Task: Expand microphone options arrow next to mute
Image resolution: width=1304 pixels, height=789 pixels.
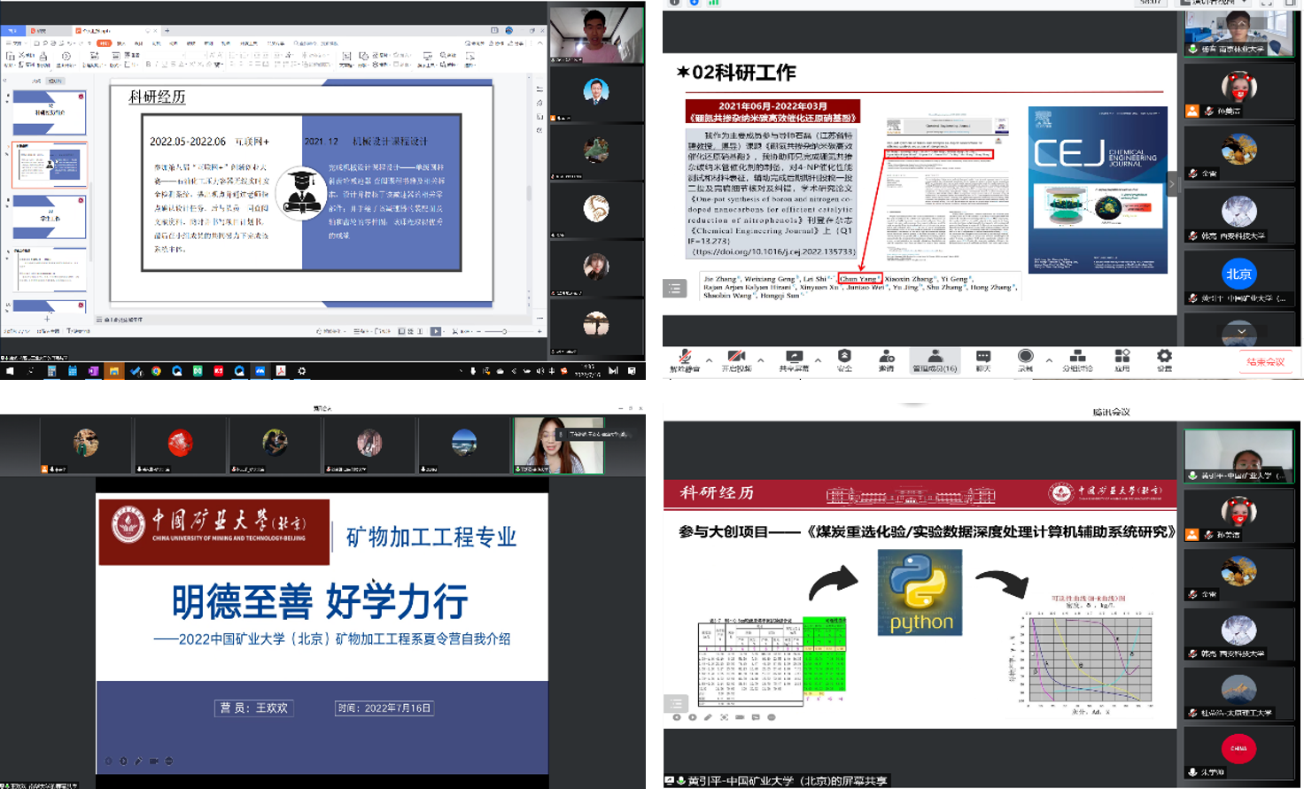Action: 709,360
